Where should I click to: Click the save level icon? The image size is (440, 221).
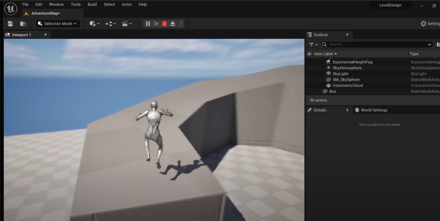[10, 24]
